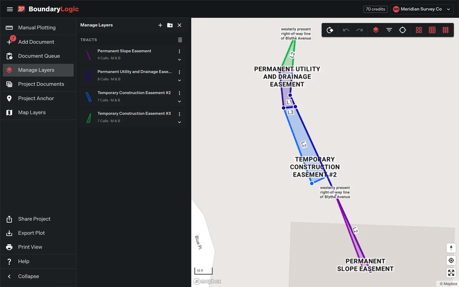Click Export Plot
Screen dimensions: 459x287
pyautogui.click(x=38, y=233)
